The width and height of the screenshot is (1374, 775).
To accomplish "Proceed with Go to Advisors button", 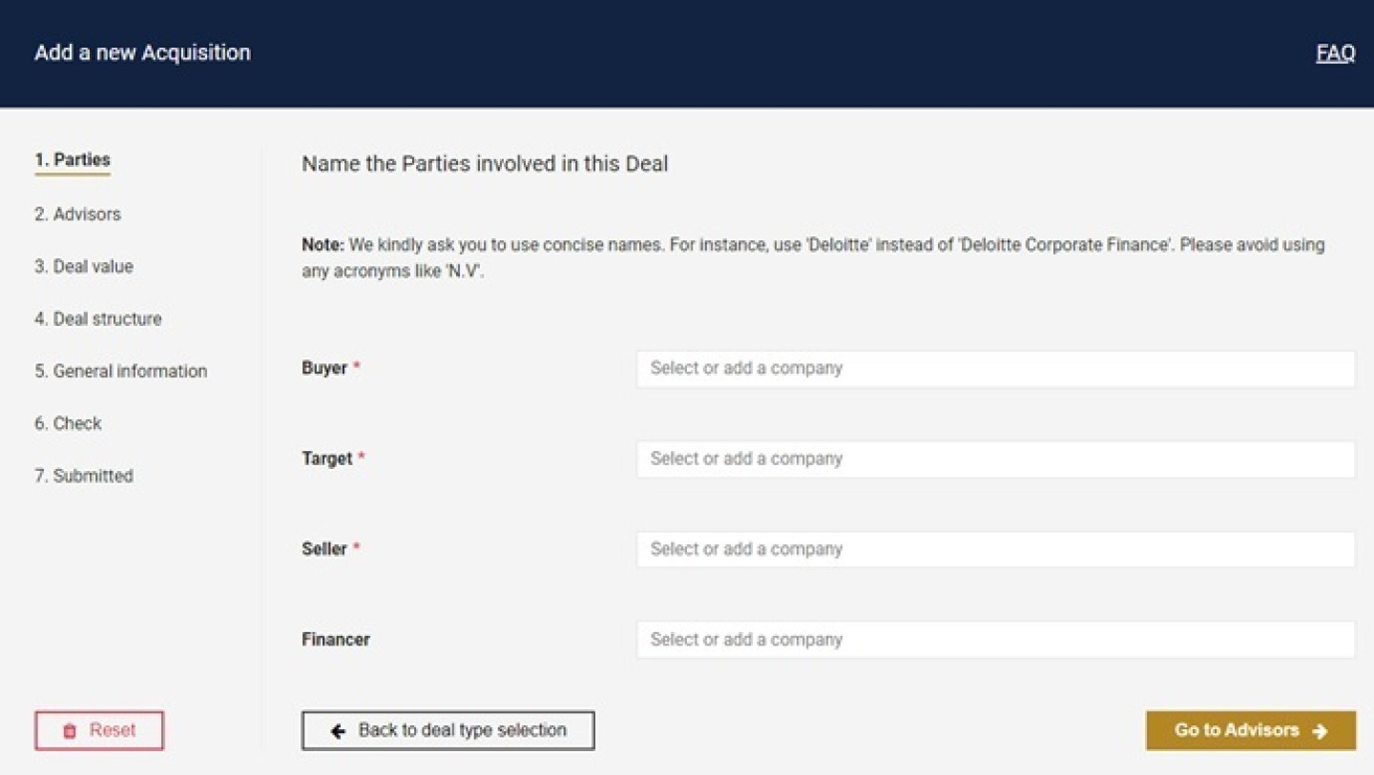I will [x=1250, y=731].
